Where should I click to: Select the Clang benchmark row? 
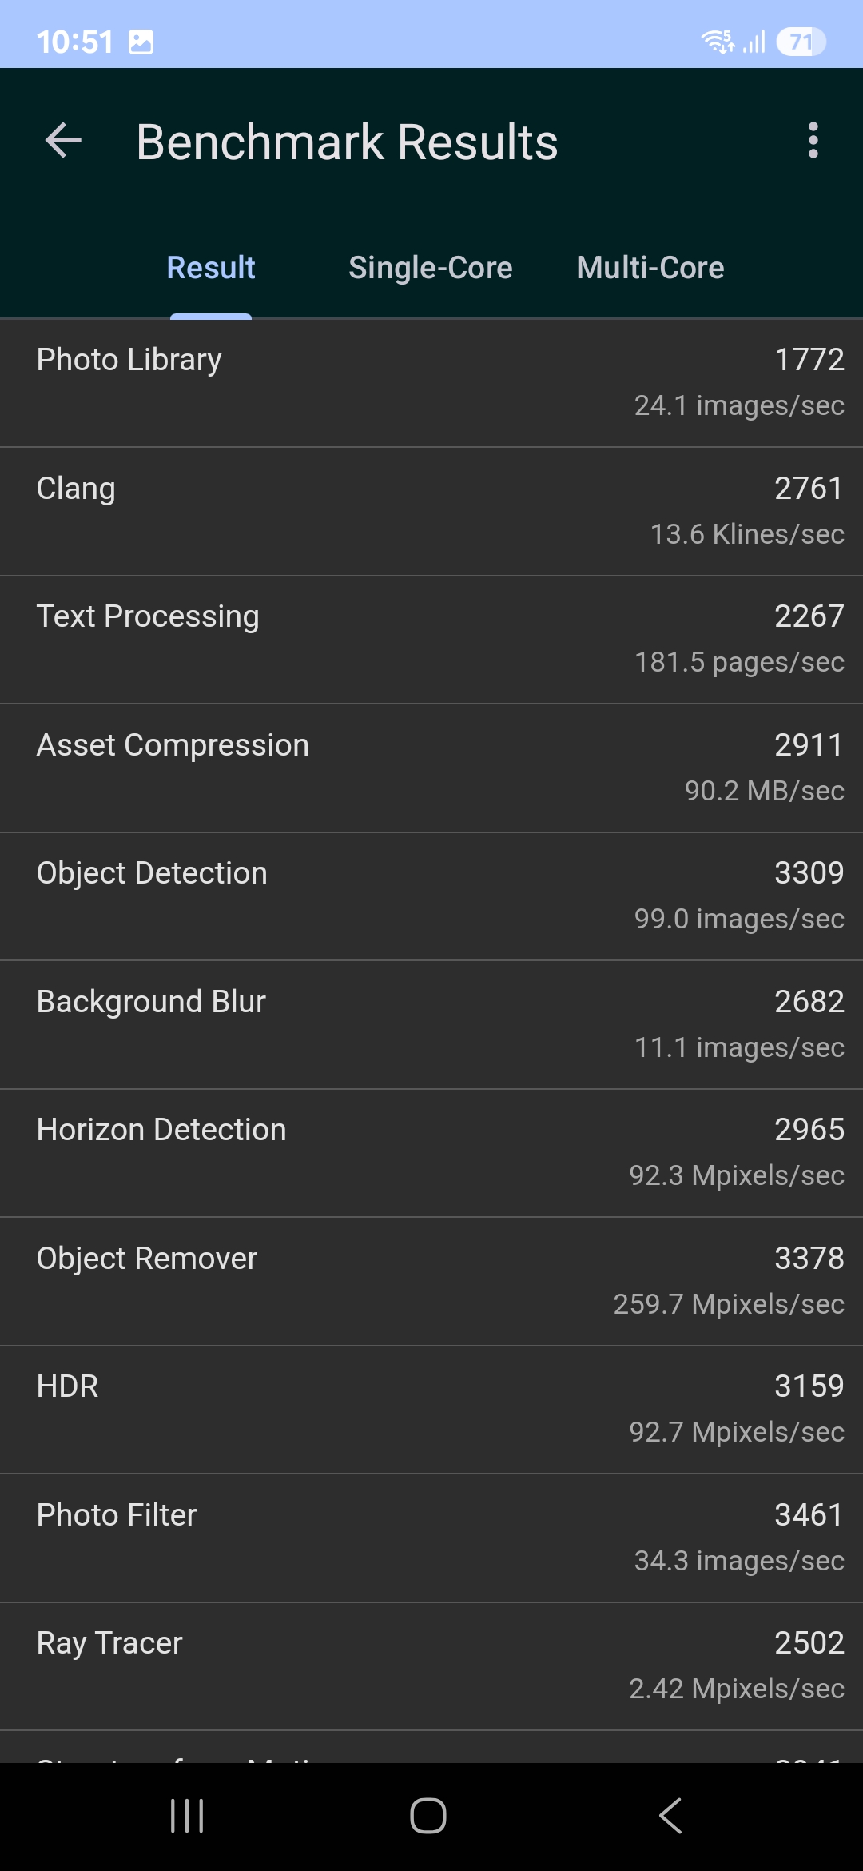[x=431, y=511]
